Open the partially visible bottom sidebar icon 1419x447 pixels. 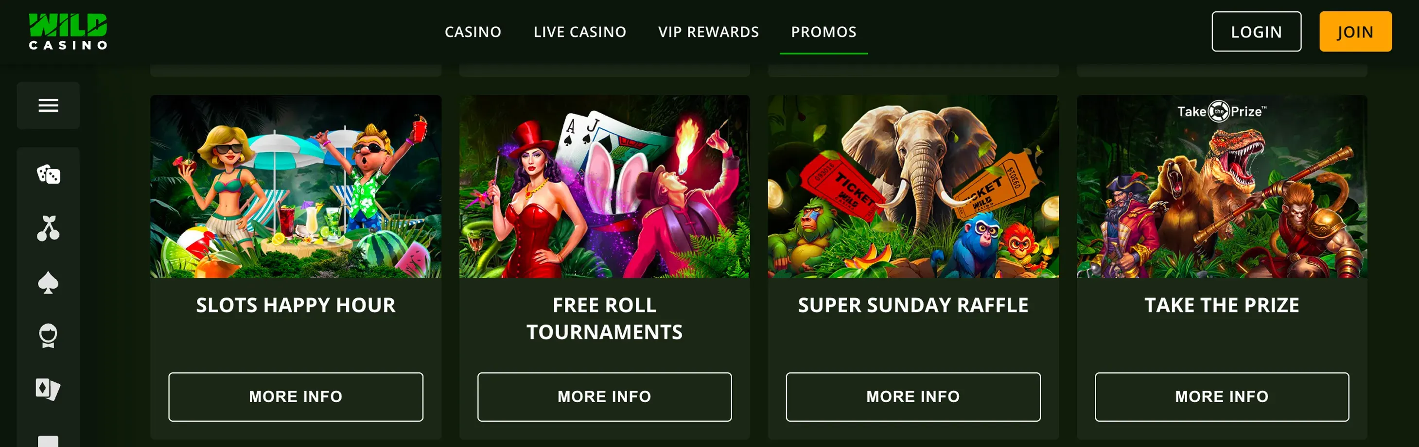49,441
